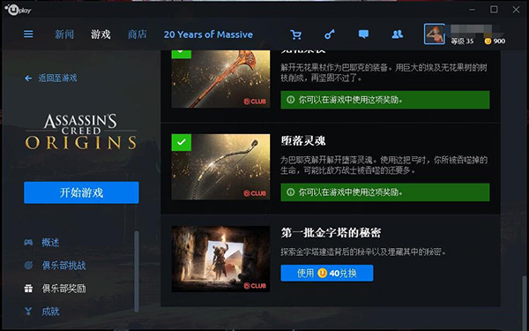
Task: Open the friends list icon
Action: point(397,34)
